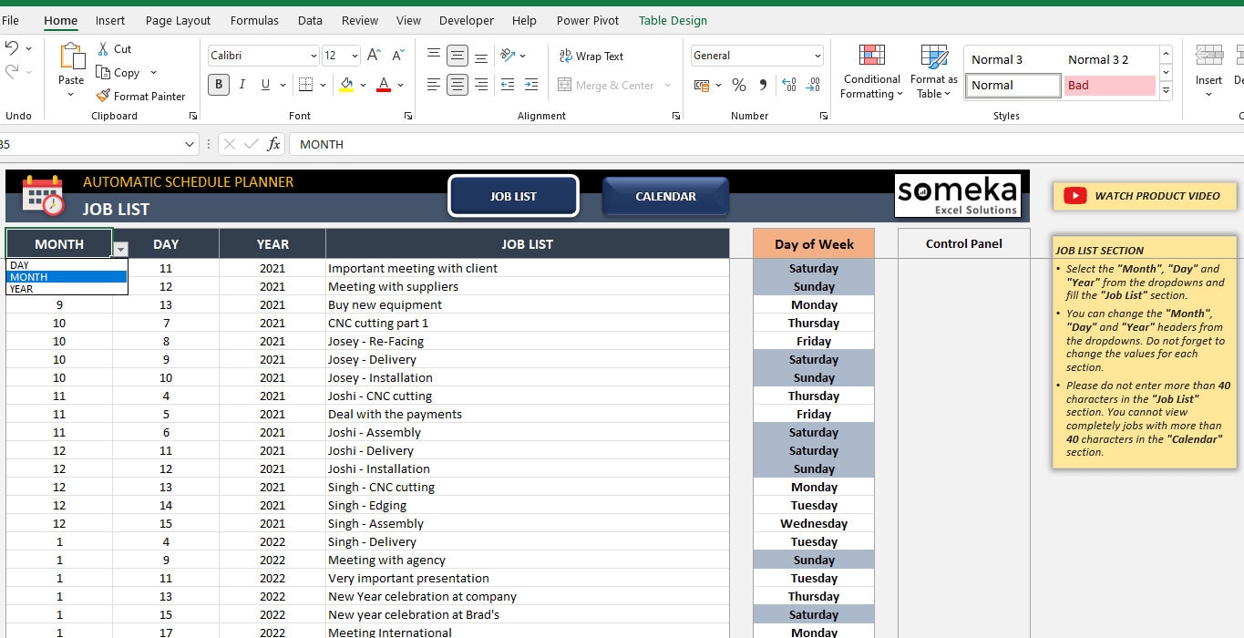Open the font size dropdown
Screen dimensions: 1244x638
tap(354, 55)
